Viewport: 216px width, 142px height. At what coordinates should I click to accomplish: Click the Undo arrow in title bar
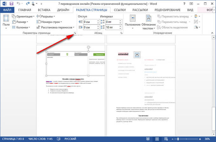[x=18, y=3]
